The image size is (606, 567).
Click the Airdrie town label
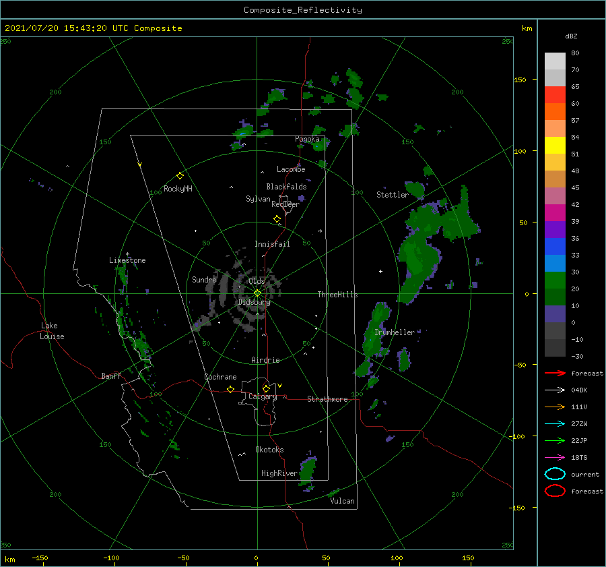click(x=265, y=360)
